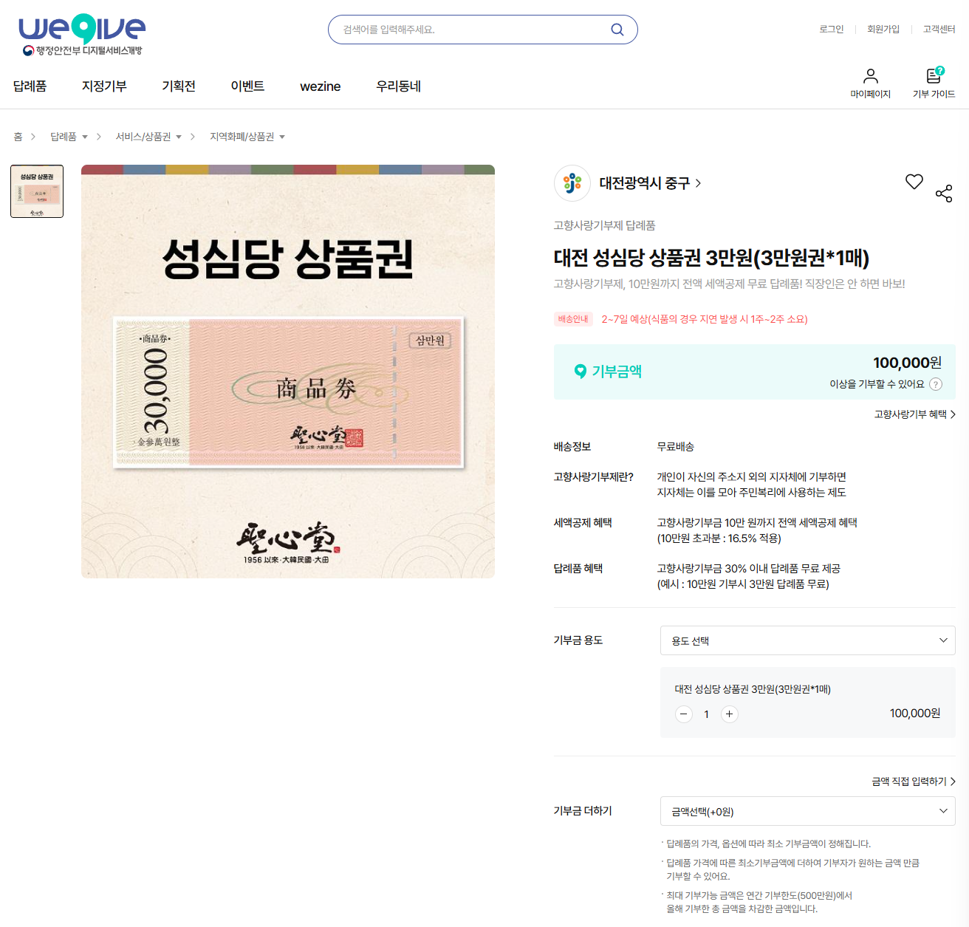Screen dimensions: 969x927
Task: Click the 무료배송 shipping value
Action: pos(676,447)
